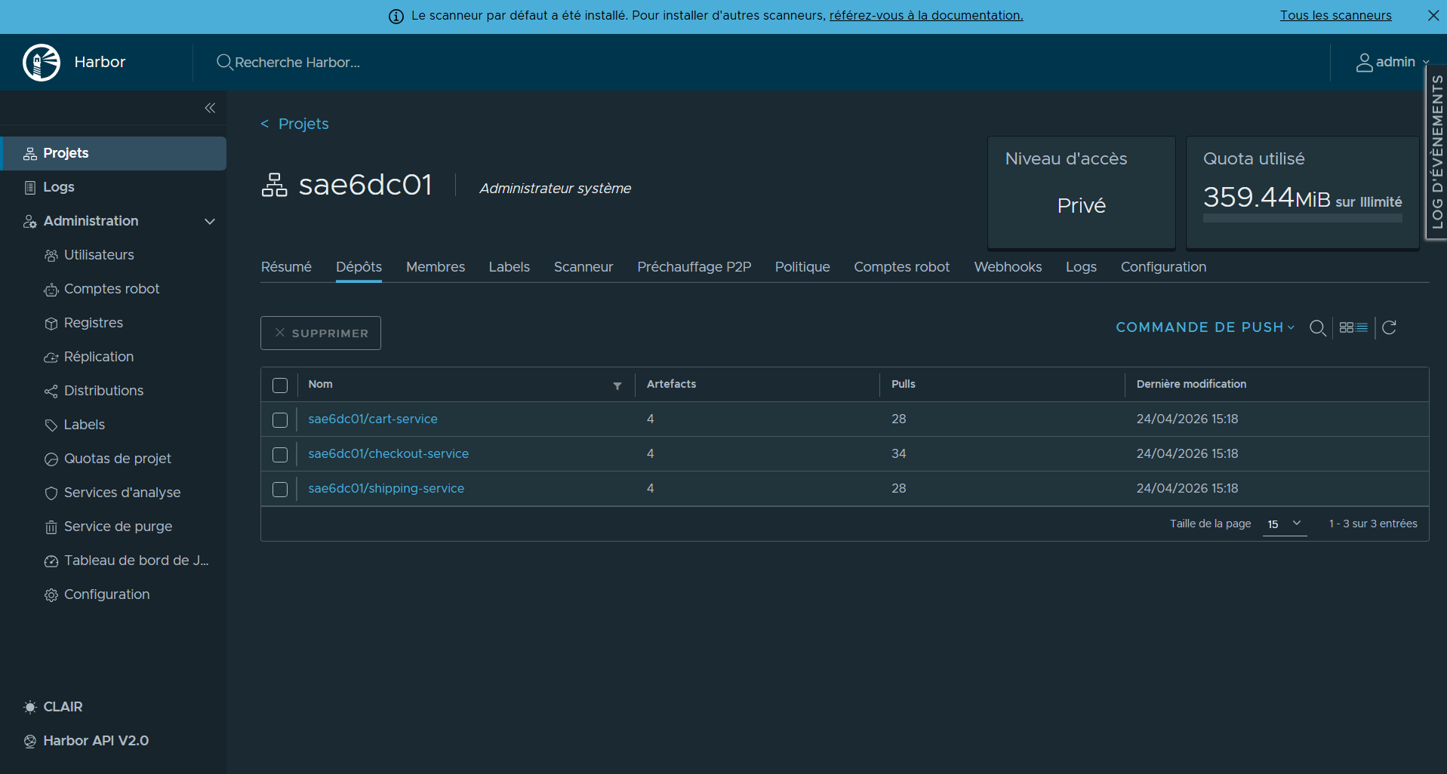This screenshot has width=1447, height=774.
Task: Collapse the Administration section
Action: 210,221
